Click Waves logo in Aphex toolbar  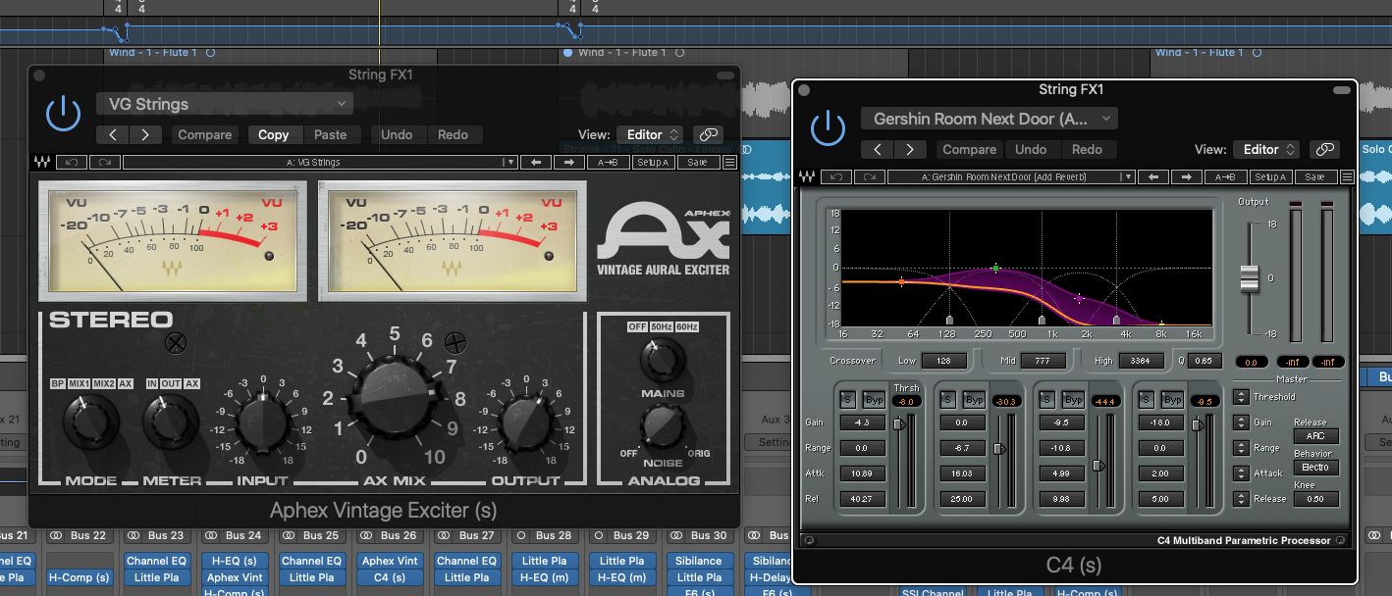(x=42, y=163)
